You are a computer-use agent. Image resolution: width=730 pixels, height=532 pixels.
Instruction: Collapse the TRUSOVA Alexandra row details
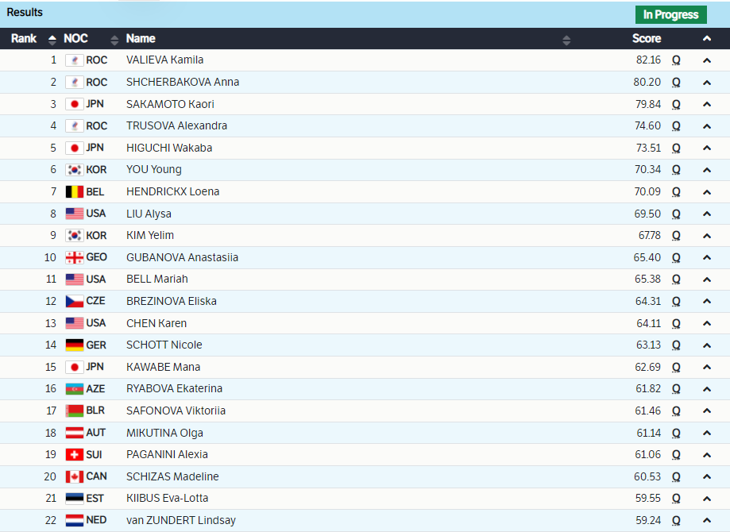point(706,126)
